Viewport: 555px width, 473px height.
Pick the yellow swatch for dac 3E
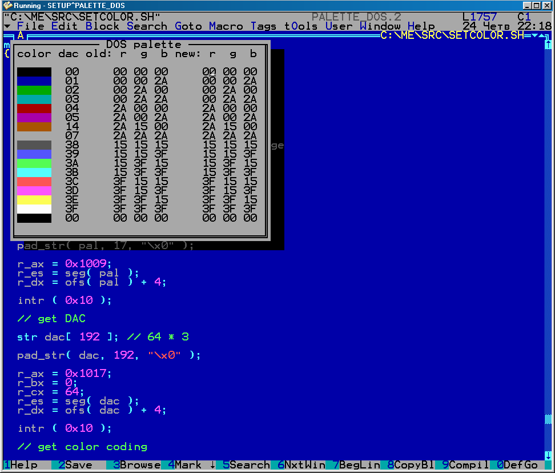point(34,200)
